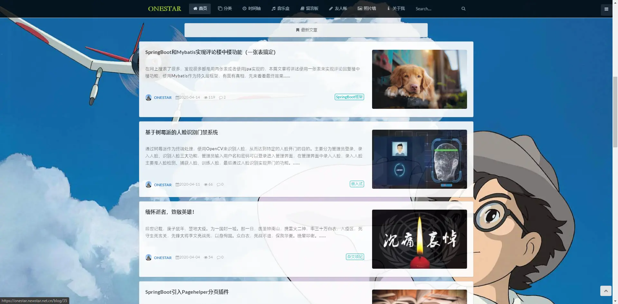Select the 杂文琐记 category tag

point(355,257)
